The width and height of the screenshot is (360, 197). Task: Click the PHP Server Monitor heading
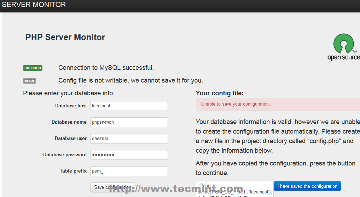tap(65, 37)
